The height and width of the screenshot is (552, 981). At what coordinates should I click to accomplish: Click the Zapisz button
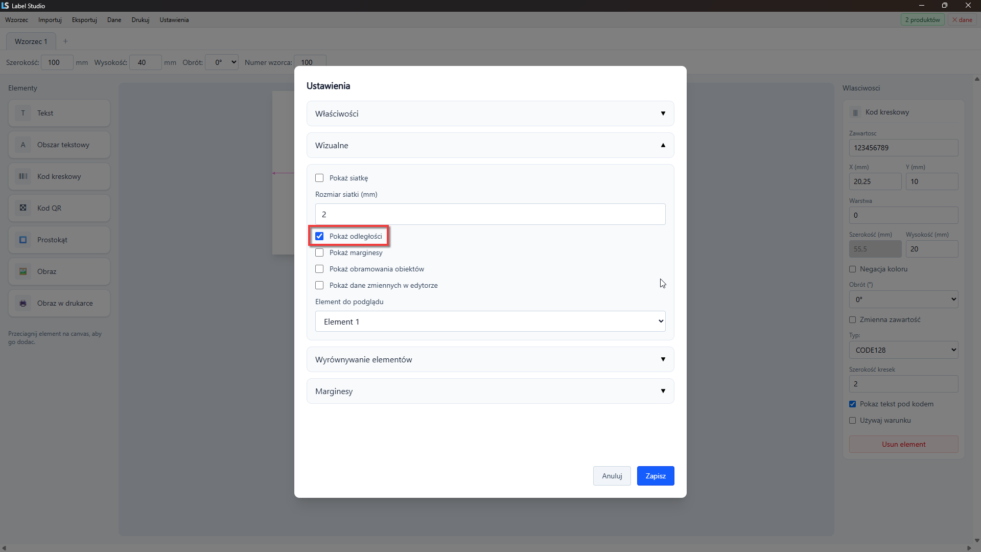pyautogui.click(x=656, y=476)
